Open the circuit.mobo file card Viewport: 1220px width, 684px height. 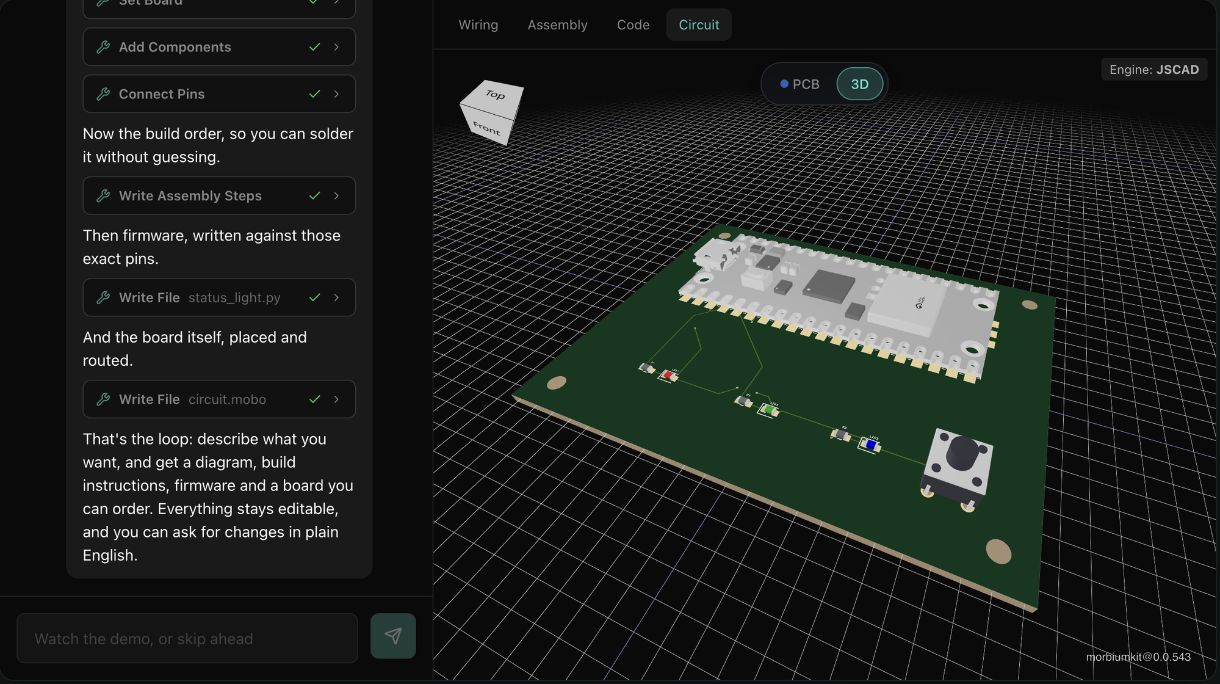219,399
